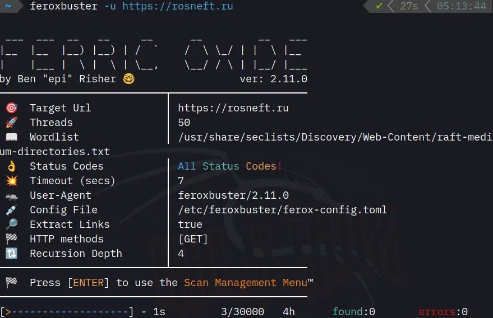Click the Recursion Depth value 4

(181, 253)
